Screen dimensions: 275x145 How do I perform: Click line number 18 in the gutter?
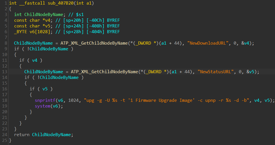[x=5, y=100]
